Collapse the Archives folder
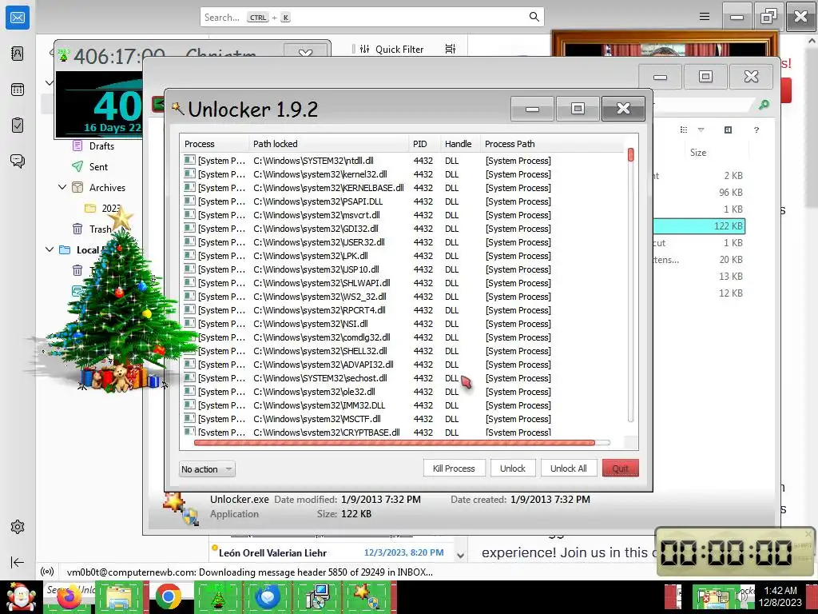818x614 pixels. pyautogui.click(x=62, y=187)
